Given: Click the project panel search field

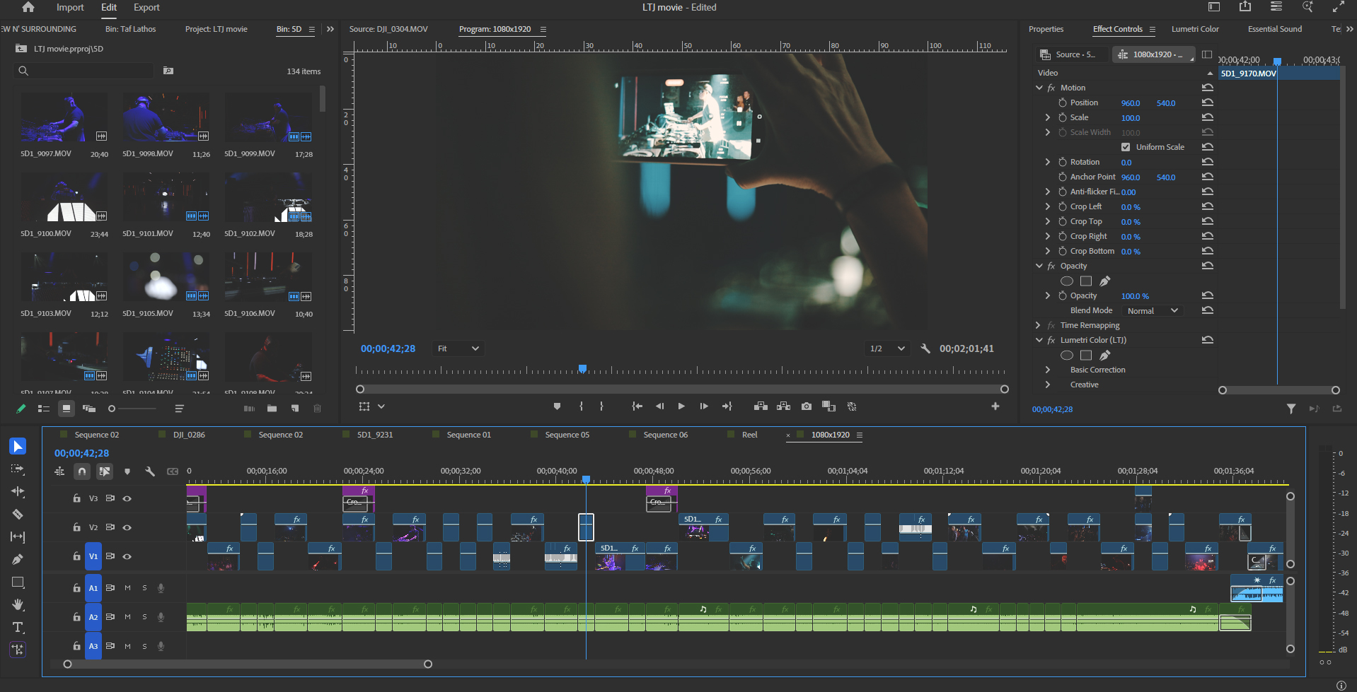Looking at the screenshot, I should click(x=85, y=71).
